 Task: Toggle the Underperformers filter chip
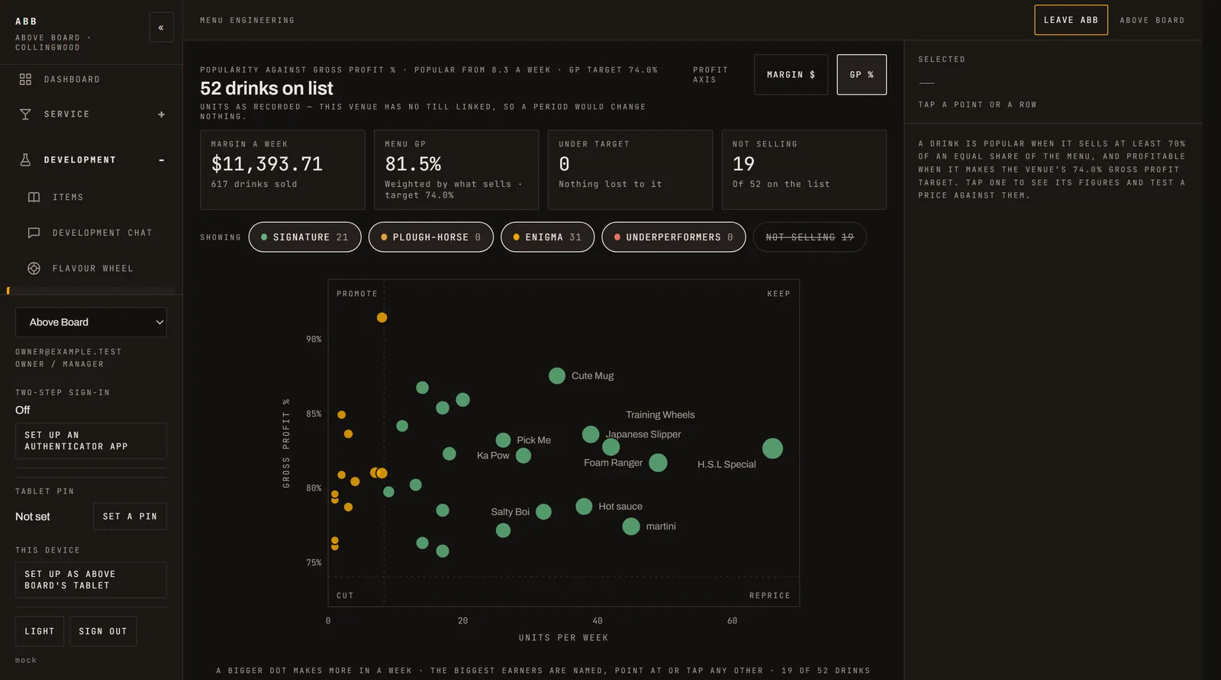(673, 237)
